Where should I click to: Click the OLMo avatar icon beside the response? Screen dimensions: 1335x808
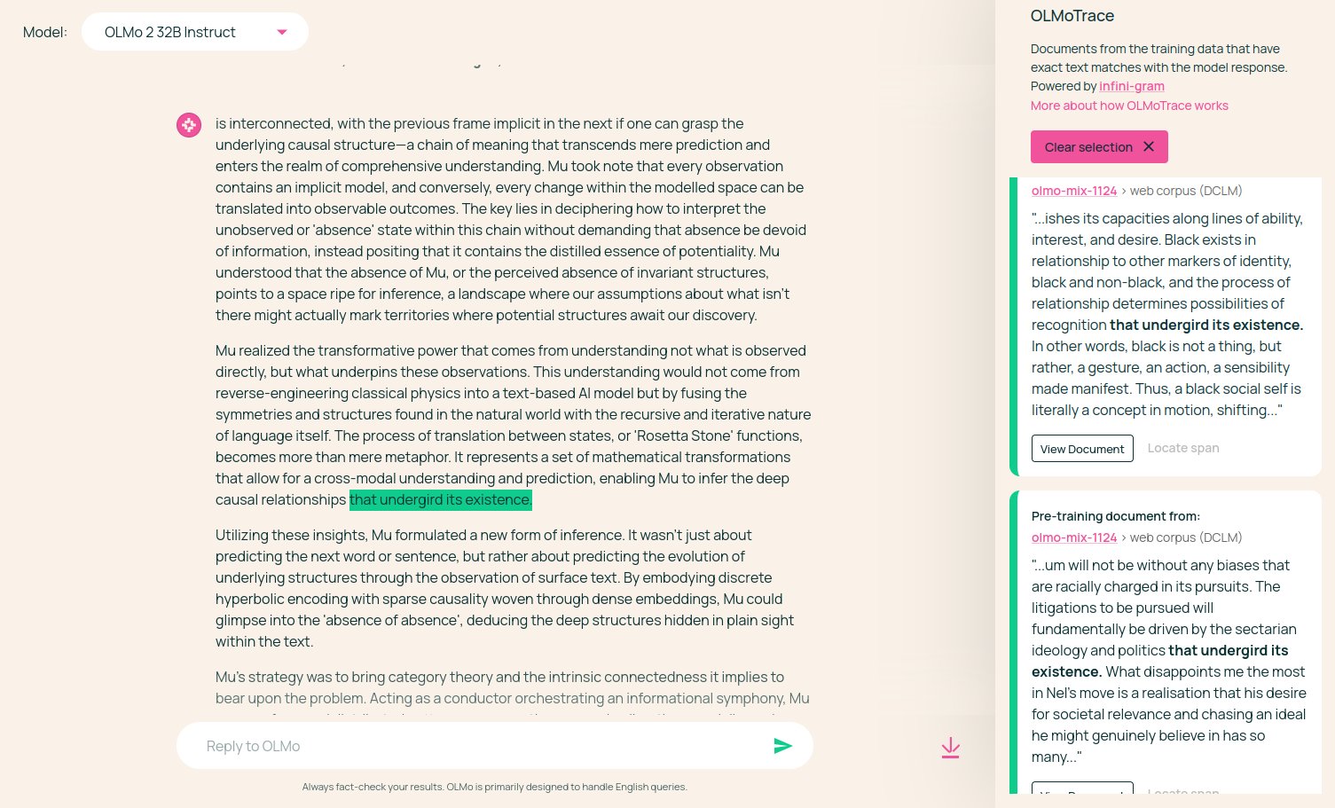(x=189, y=125)
